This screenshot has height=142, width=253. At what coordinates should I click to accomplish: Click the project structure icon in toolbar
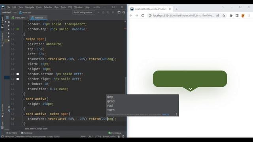point(119,12)
